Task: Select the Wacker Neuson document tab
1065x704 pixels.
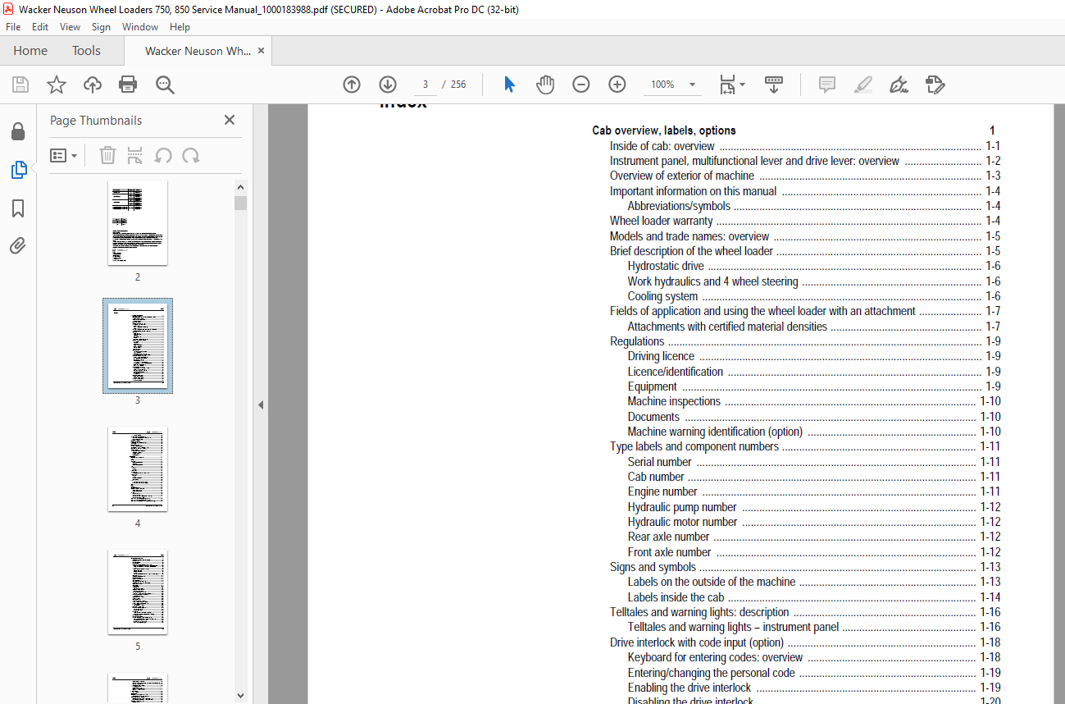Action: coord(198,51)
